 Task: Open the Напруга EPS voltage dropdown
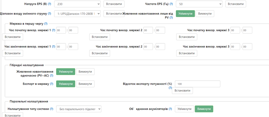click(77, 4)
